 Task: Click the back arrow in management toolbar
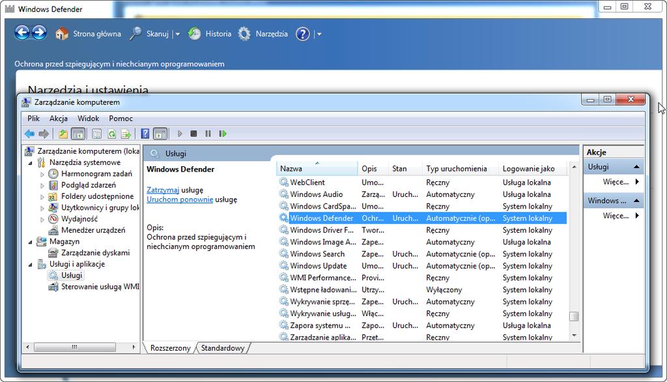29,134
